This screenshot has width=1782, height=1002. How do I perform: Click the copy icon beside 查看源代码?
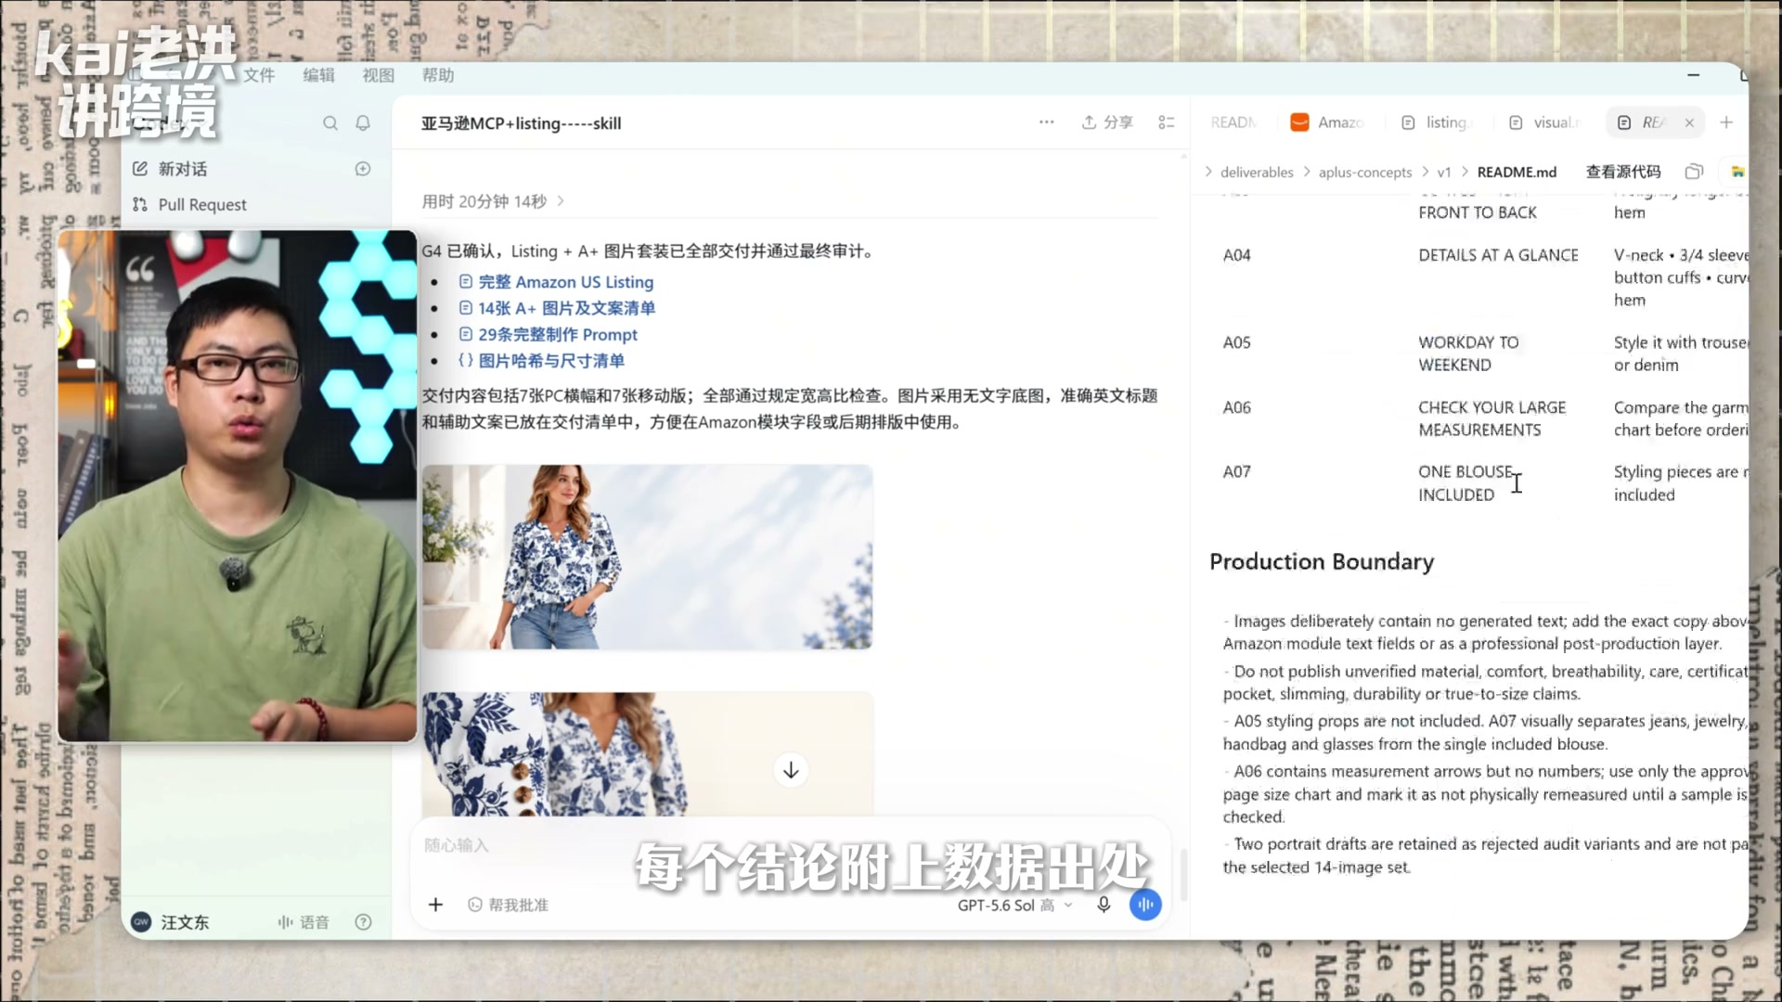click(x=1694, y=172)
